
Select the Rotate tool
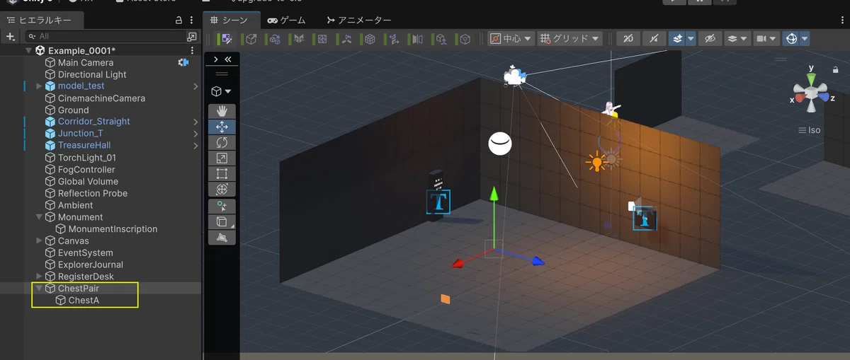pos(222,142)
